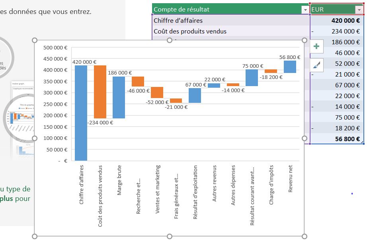Click the Marge brute category axis label

[x=119, y=180]
